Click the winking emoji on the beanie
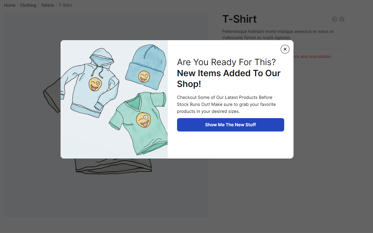 click(144, 77)
